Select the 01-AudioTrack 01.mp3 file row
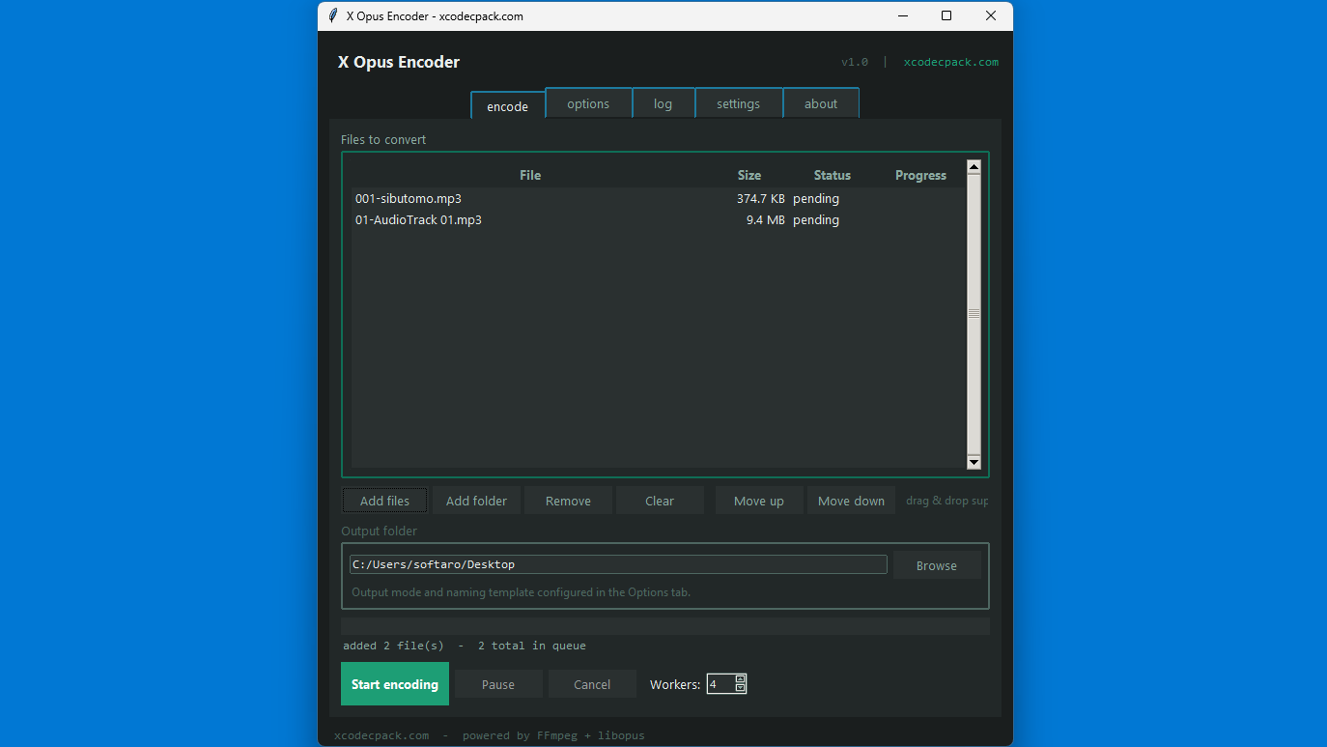Image resolution: width=1327 pixels, height=747 pixels. click(531, 219)
